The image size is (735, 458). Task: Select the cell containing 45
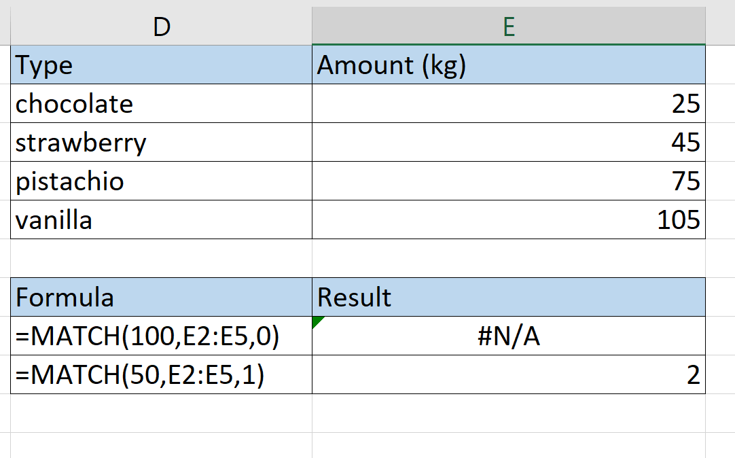pyautogui.click(x=509, y=142)
